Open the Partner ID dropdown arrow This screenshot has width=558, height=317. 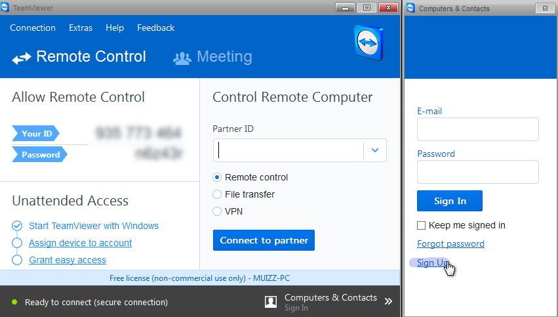[375, 150]
